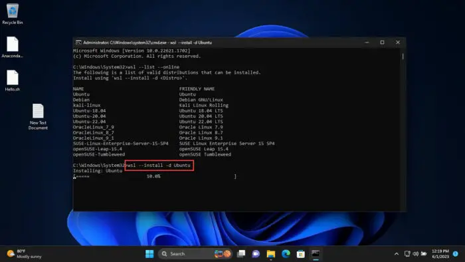Click the taskbar Search box
Viewport: 465px width, 262px height.
195,254
